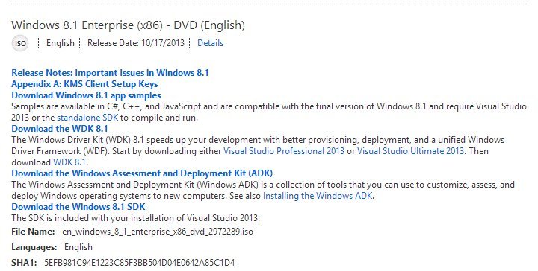Open Visual Studio Professional 2013 link
The image size is (538, 271).
coord(284,151)
